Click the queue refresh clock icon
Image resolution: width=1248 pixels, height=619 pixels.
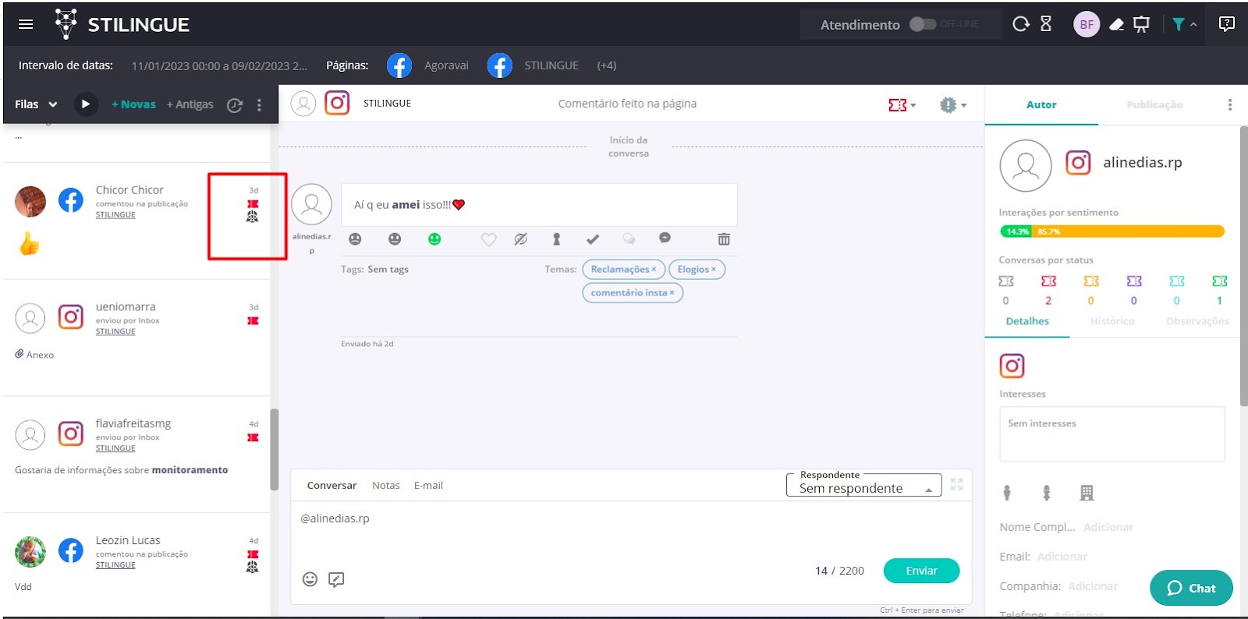234,105
